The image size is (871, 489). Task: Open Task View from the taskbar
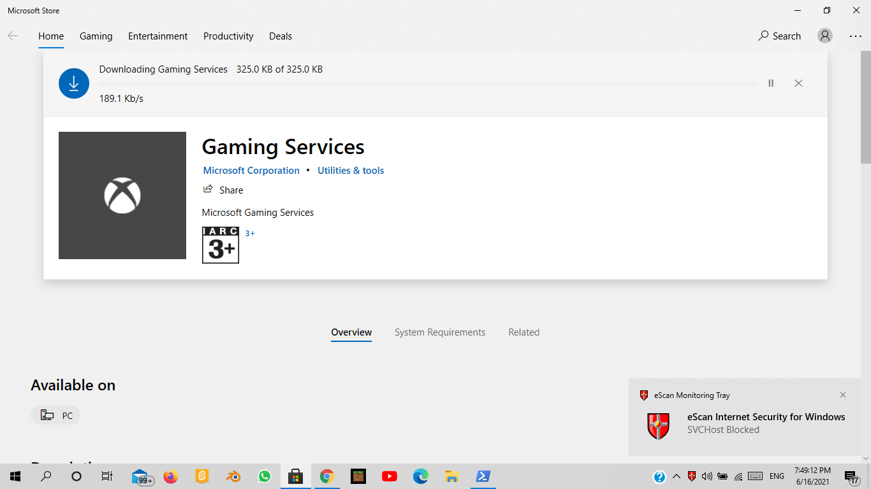coord(107,476)
